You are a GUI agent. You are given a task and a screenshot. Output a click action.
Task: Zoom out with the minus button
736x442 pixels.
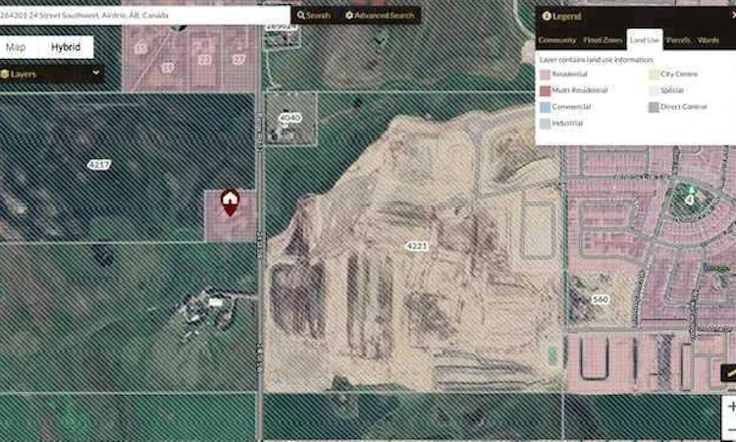coord(730,429)
